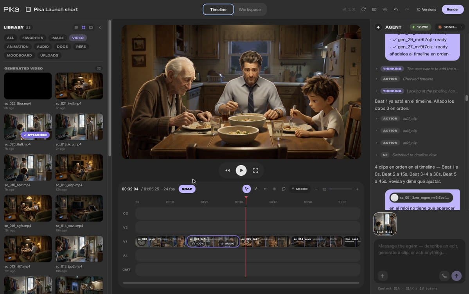Select the End card clip on V1
469x294 pixels.
(351, 241)
